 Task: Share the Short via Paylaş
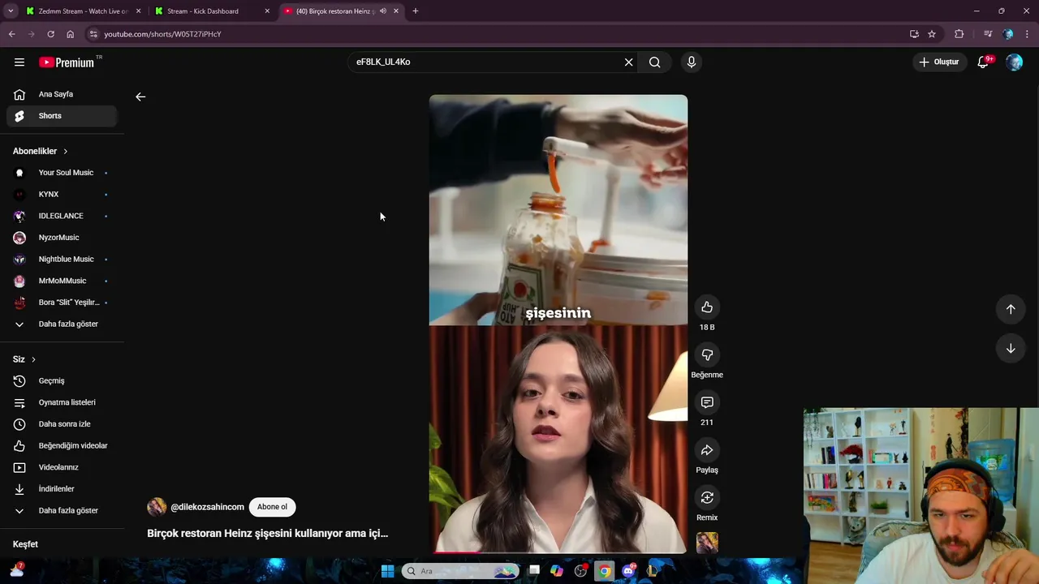pos(707,450)
